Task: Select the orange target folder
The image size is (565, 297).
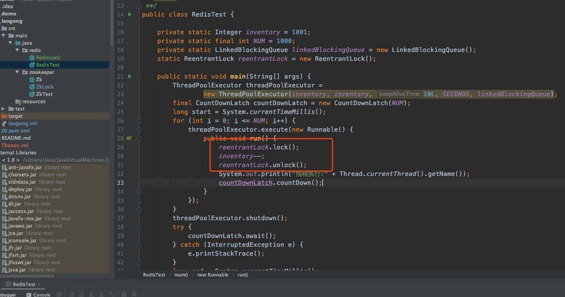Action: [x=15, y=116]
